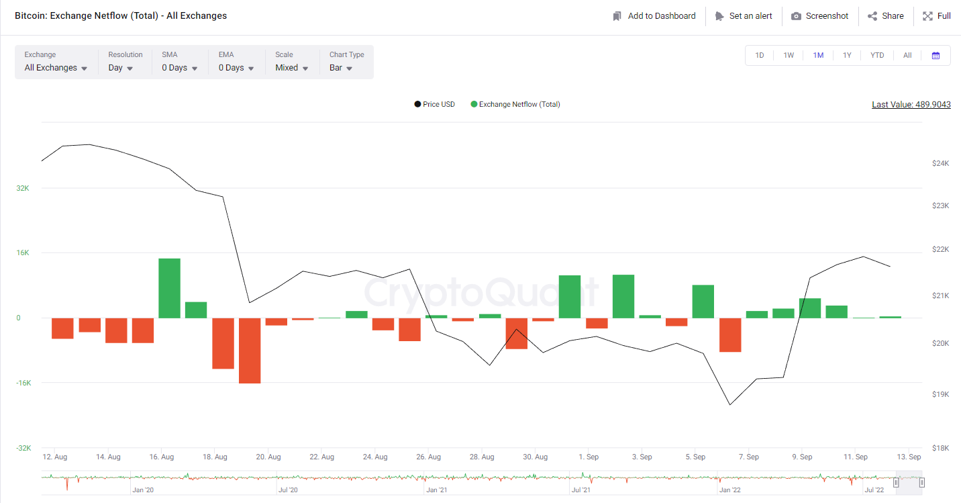Click the Full screen expand icon
The height and width of the screenshot is (503, 961).
[927, 16]
